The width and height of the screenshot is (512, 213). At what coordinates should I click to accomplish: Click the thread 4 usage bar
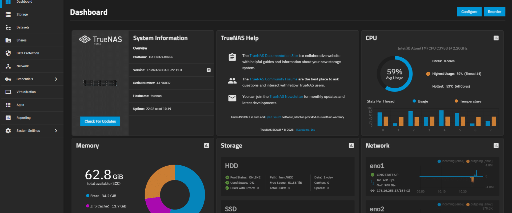pyautogui.click(x=442, y=118)
